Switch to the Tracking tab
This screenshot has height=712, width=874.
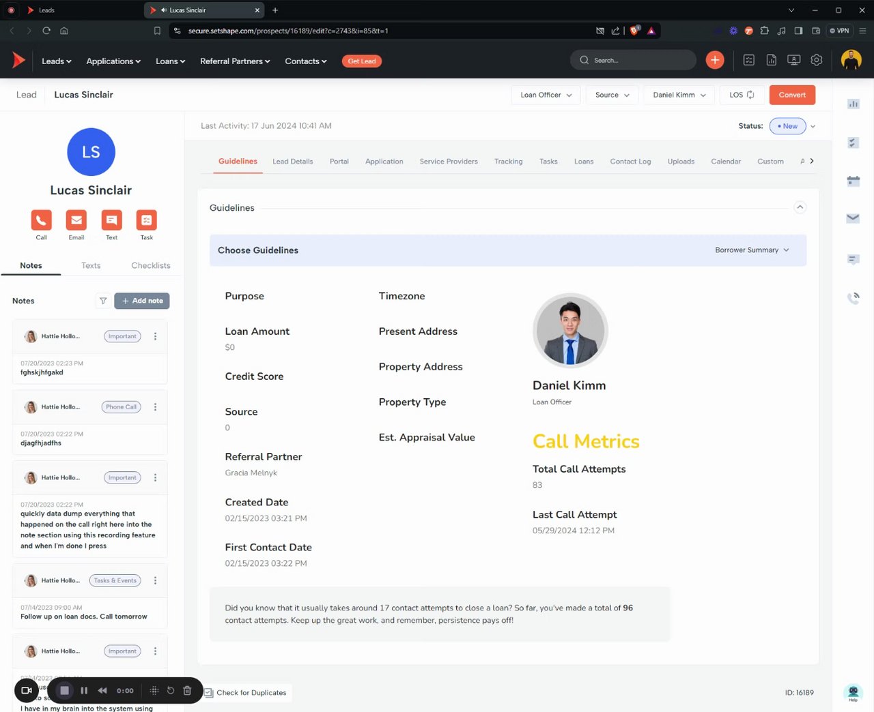509,162
